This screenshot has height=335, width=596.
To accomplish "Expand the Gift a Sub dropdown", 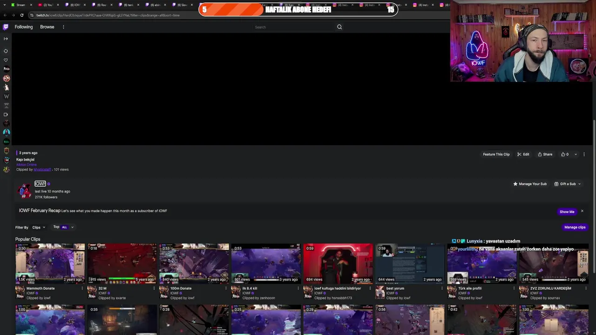I will click(567, 184).
